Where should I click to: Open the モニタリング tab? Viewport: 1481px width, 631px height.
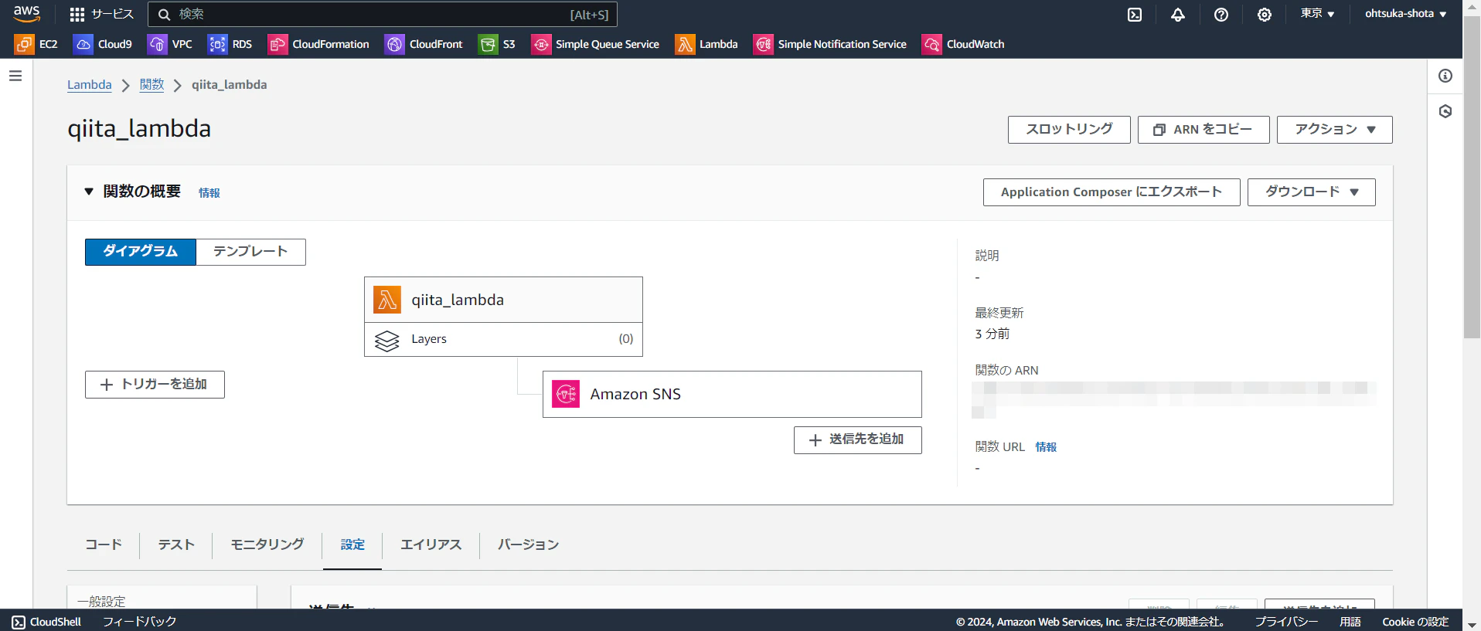click(267, 544)
